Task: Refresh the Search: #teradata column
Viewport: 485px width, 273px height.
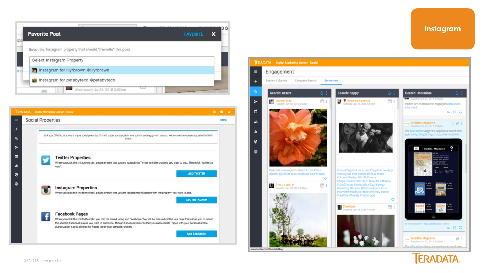Action: click(457, 93)
